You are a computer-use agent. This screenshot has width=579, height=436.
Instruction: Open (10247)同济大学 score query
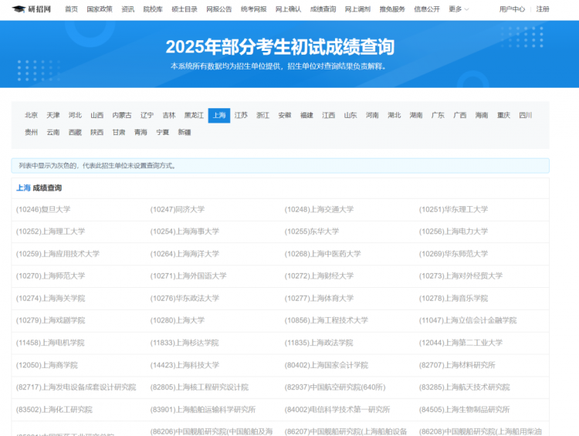178,209
